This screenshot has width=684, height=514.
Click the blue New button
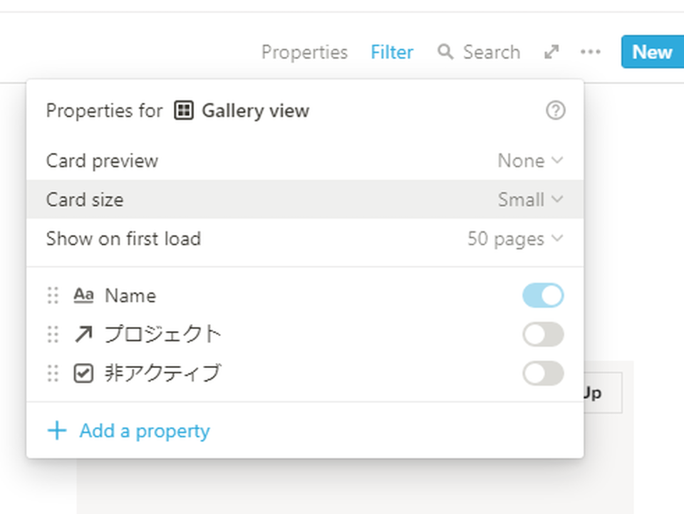pos(653,52)
